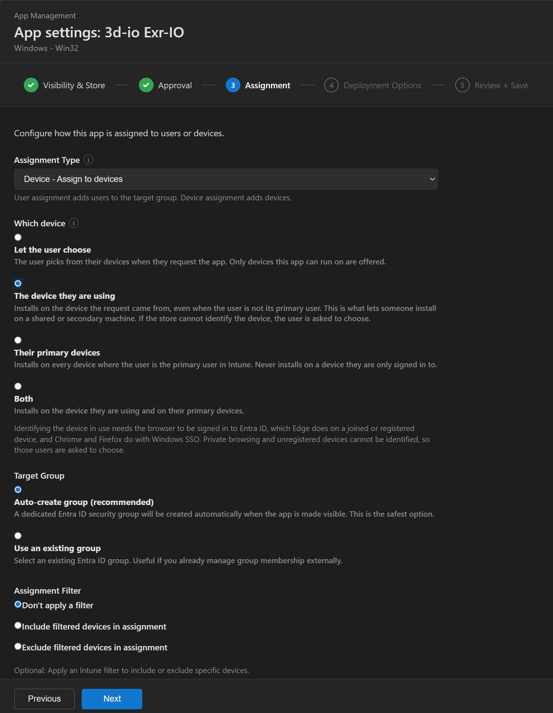The image size is (553, 713).
Task: Select the Let the user choose radio
Action: coord(18,237)
